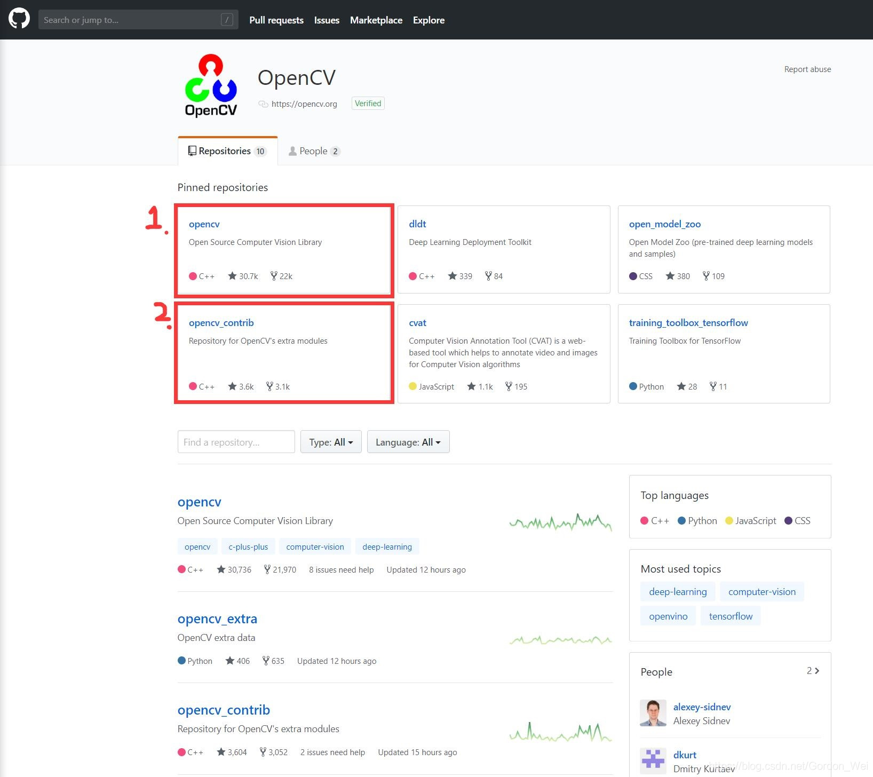Screen dimensions: 873x777
Task: Open the Type: All filter dropdown
Action: pyautogui.click(x=330, y=442)
